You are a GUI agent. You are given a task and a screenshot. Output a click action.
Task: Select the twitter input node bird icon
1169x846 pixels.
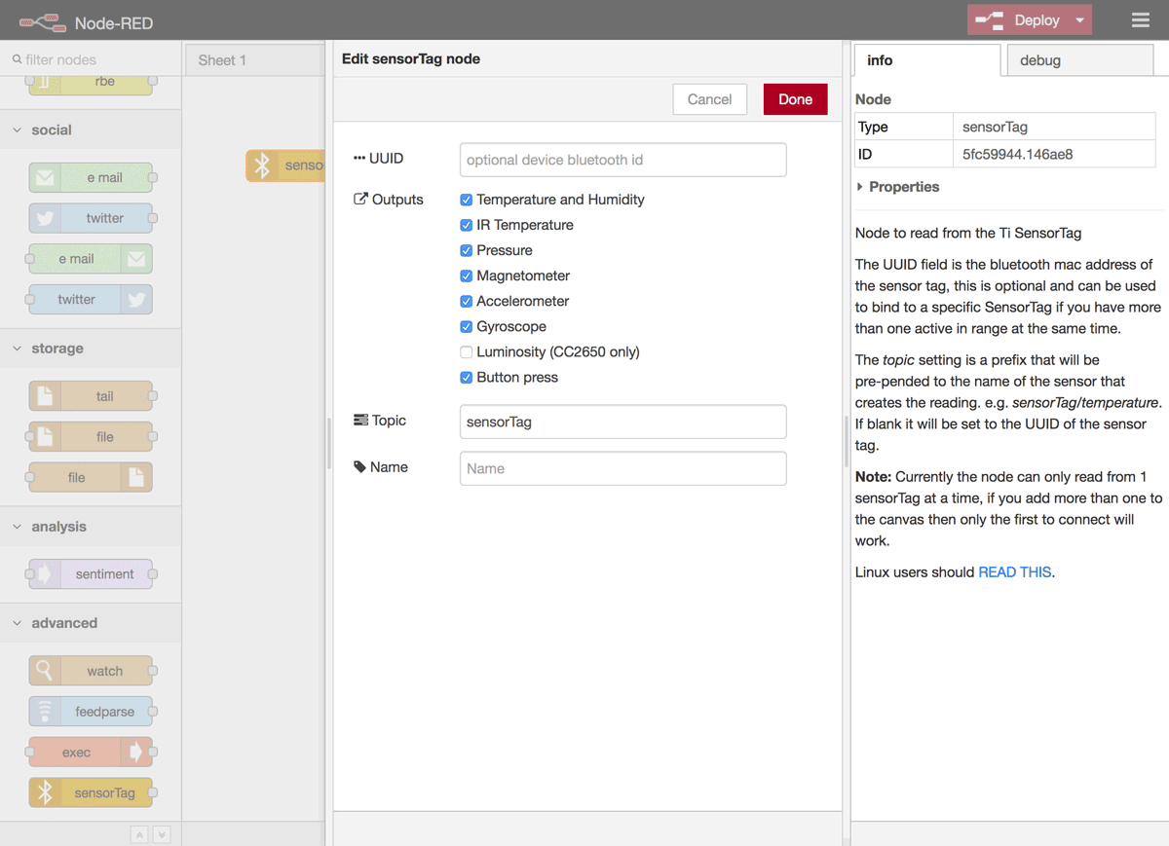[x=45, y=218]
